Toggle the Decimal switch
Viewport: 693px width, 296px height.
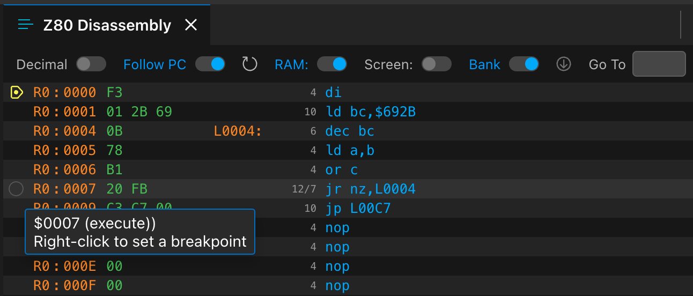91,64
